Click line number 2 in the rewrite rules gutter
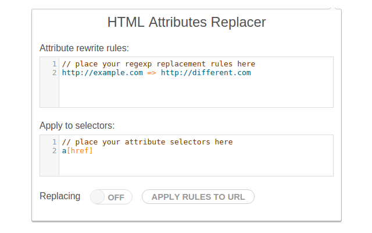The height and width of the screenshot is (233, 372). (54, 73)
